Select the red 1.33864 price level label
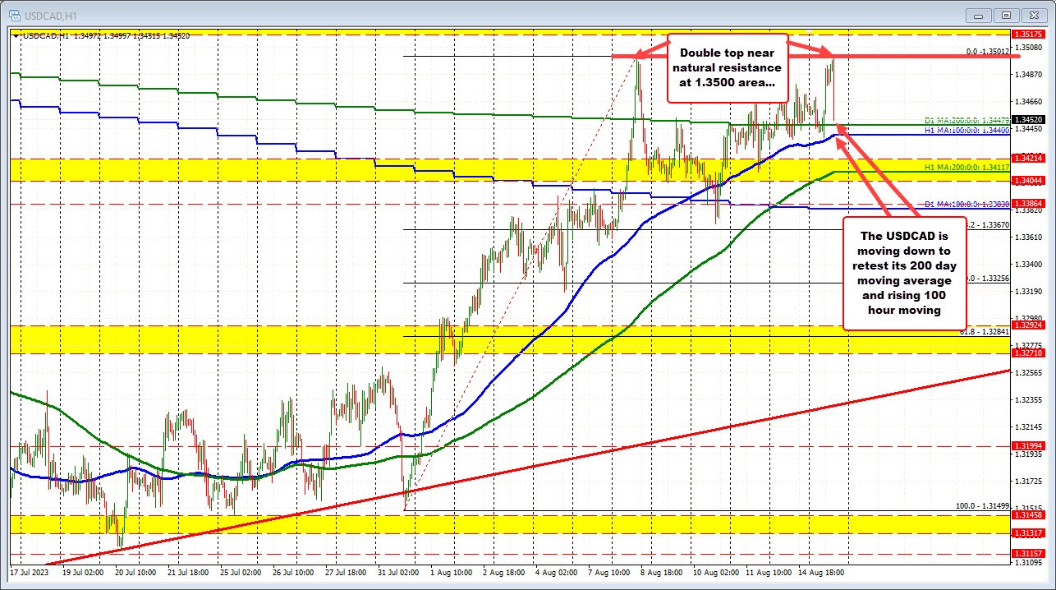 (1029, 202)
